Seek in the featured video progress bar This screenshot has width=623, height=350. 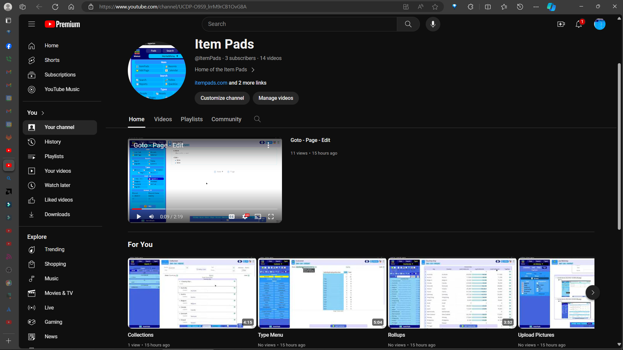pyautogui.click(x=205, y=209)
